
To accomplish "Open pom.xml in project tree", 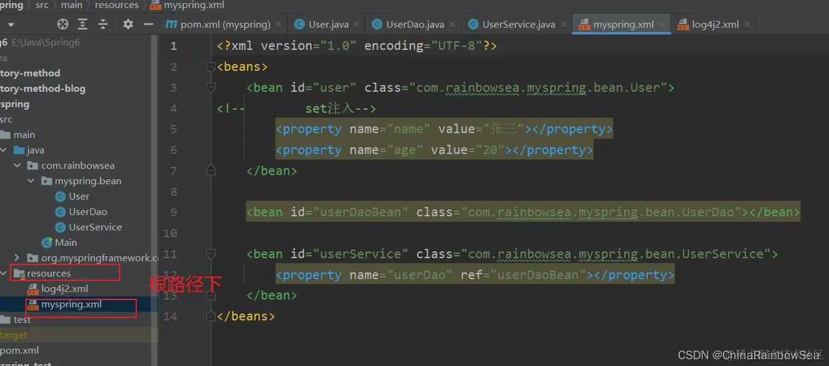I will [20, 351].
